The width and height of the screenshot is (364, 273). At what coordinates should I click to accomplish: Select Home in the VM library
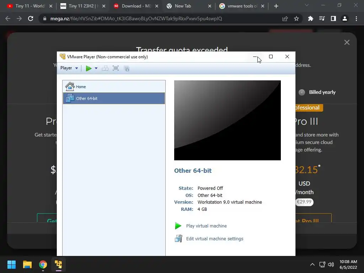(114, 87)
